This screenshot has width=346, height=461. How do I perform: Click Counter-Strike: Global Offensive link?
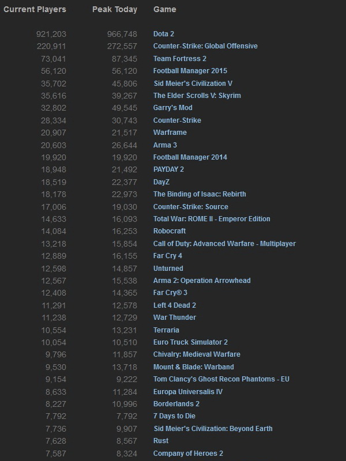pos(205,46)
